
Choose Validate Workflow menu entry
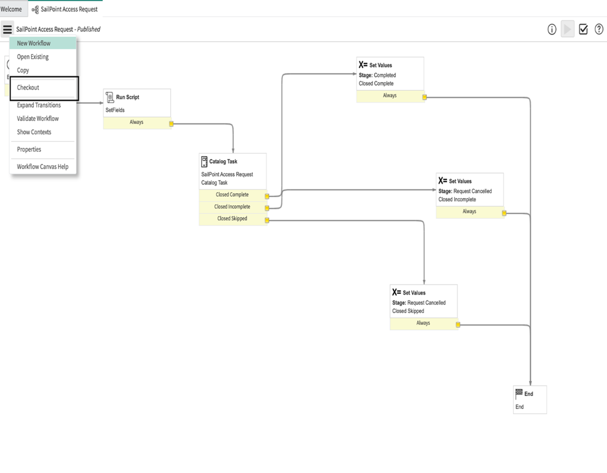43,118
